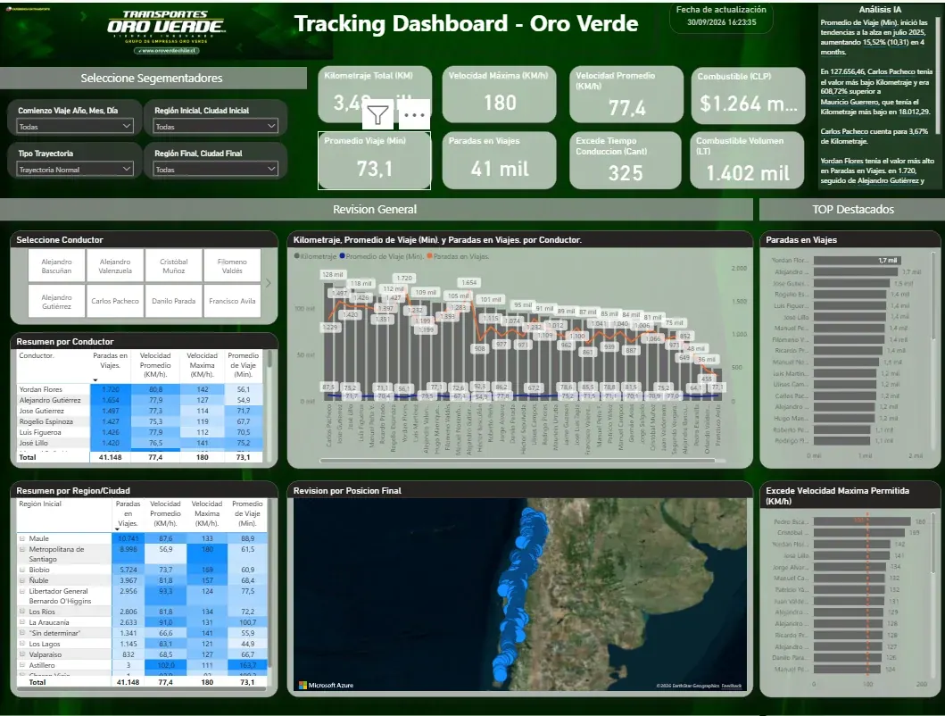Click the orange Paradas en Viajes legend marker
Screen dimensions: 945x716
coord(430,255)
